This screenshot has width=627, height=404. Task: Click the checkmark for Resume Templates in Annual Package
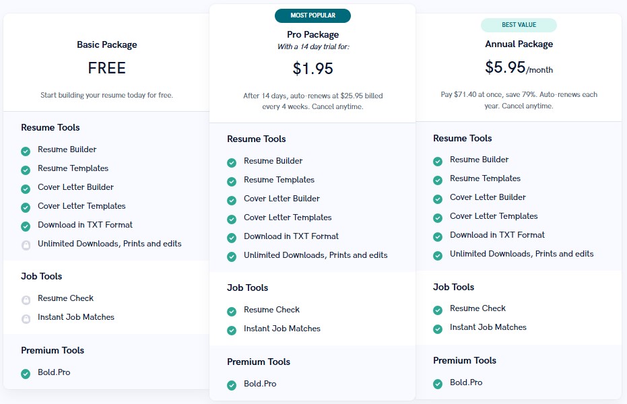[438, 178]
